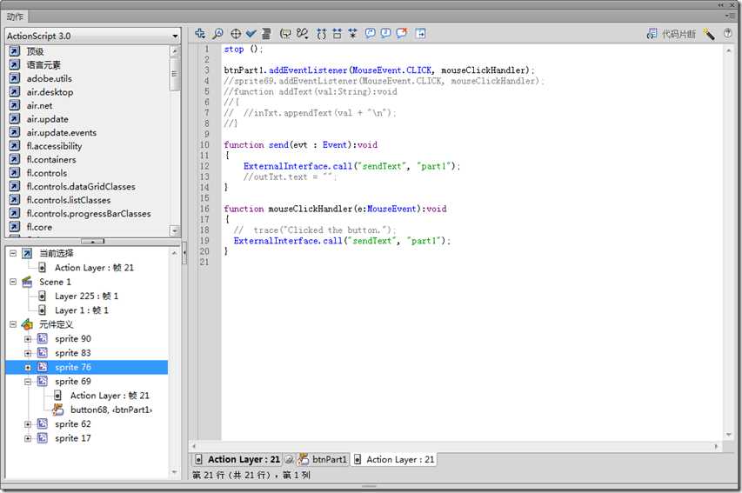
Task: Select the air.update.events package
Action: (62, 132)
